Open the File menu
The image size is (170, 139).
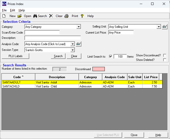(x=4, y=10)
